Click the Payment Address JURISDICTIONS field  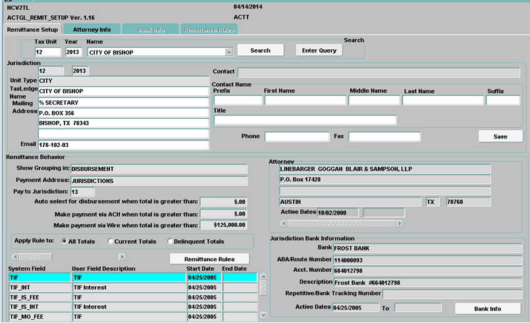[159, 181]
